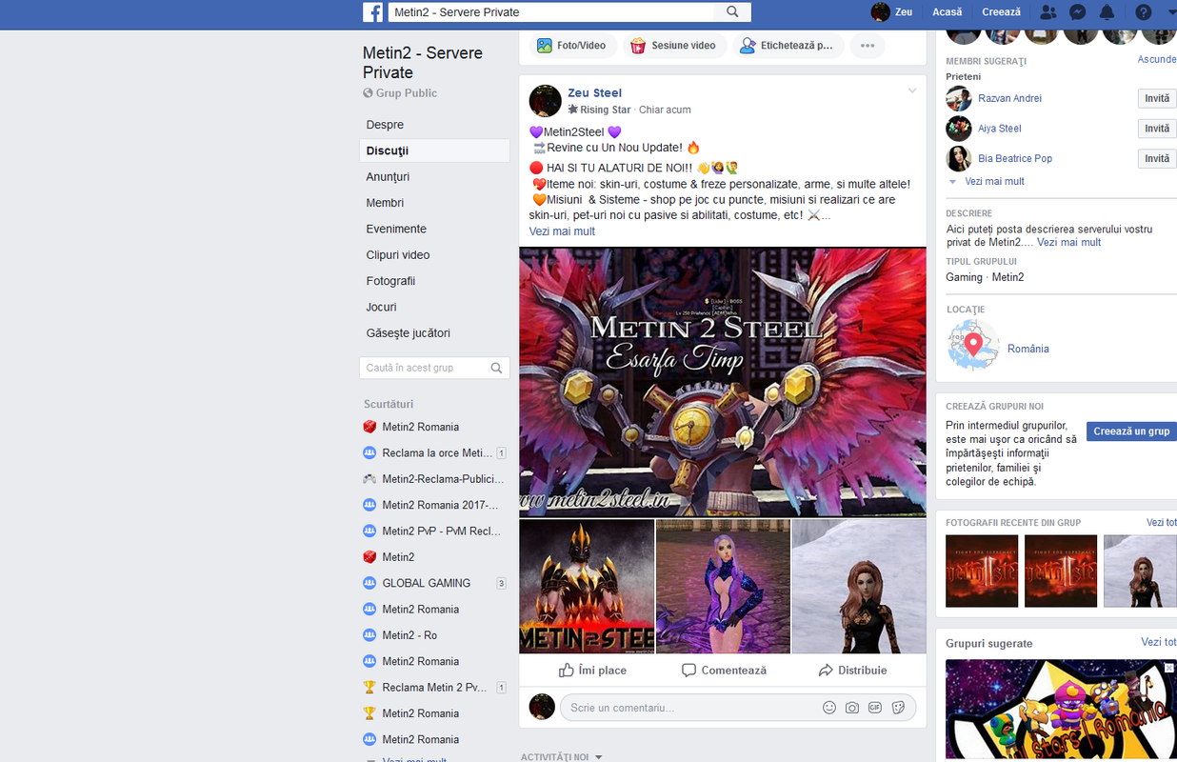Open third recent group photo of woman
Viewport: 1177px width, 762px height.
click(1140, 571)
